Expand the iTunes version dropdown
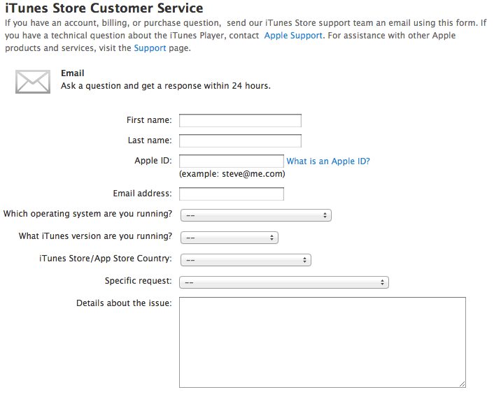This screenshot has width=494, height=399. point(230,238)
